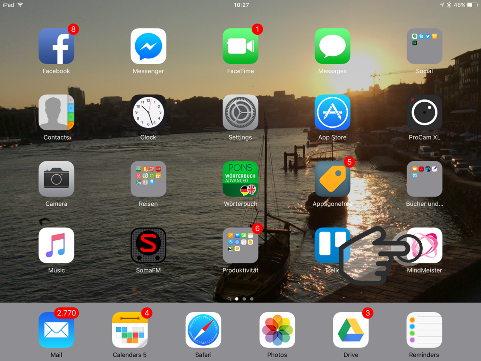Open Calendars 5 in the dock

(x=130, y=330)
